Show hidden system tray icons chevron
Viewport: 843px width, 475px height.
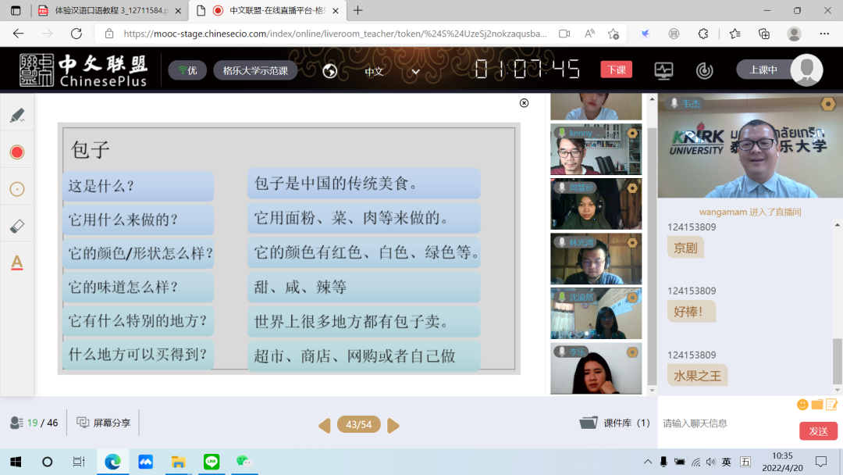(x=648, y=462)
